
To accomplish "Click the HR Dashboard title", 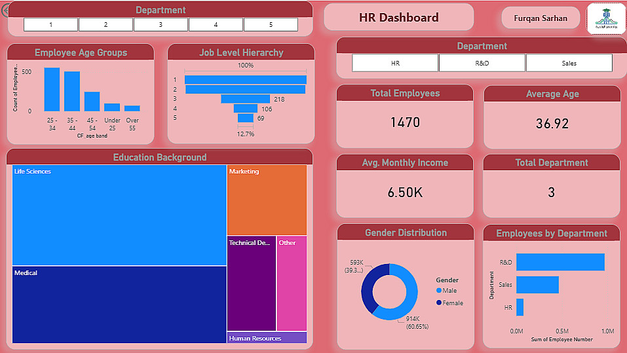I will (399, 17).
